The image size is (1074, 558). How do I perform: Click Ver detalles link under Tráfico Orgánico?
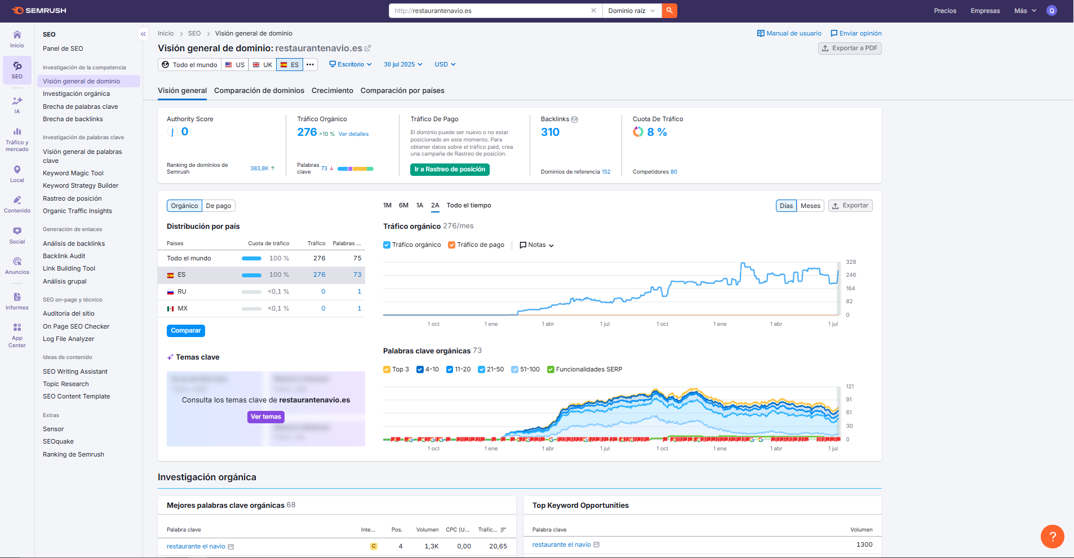coord(354,134)
